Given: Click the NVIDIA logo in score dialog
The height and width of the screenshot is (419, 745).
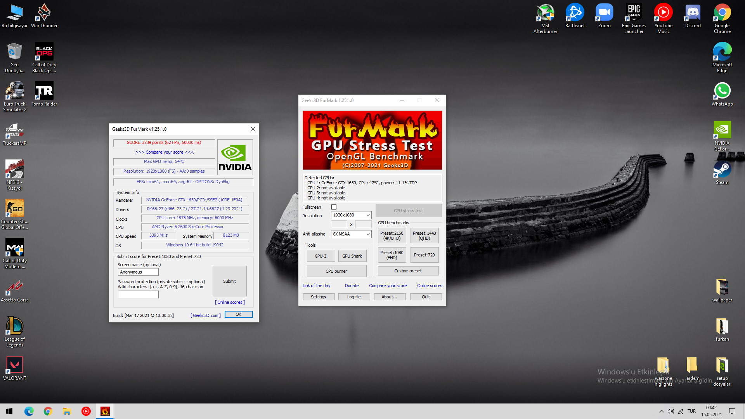Looking at the screenshot, I should pyautogui.click(x=235, y=157).
